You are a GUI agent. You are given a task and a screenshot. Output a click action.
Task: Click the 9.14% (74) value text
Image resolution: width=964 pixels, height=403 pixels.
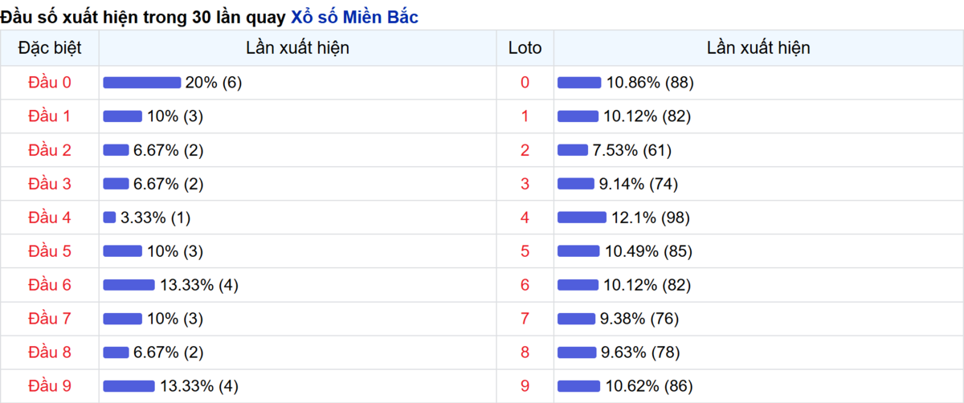pyautogui.click(x=639, y=184)
